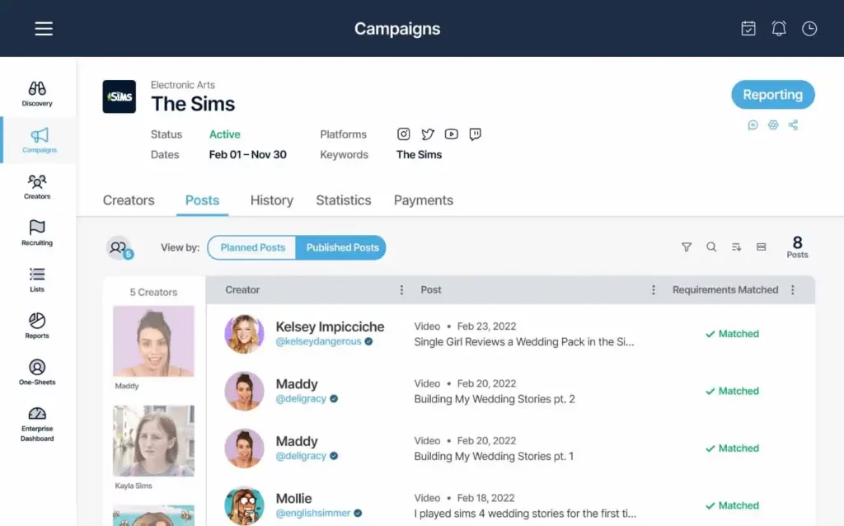Click the YouTube platform icon
Image resolution: width=844 pixels, height=526 pixels.
pos(451,134)
